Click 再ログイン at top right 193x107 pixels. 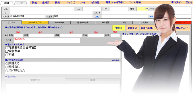[x=177, y=3]
